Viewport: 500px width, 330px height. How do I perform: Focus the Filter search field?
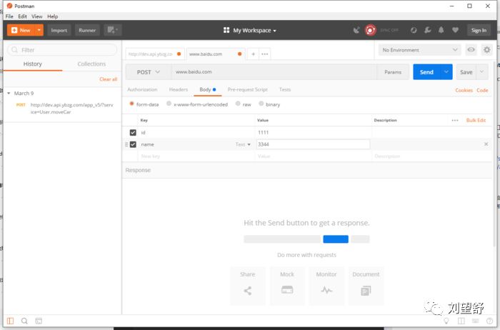tap(62, 50)
